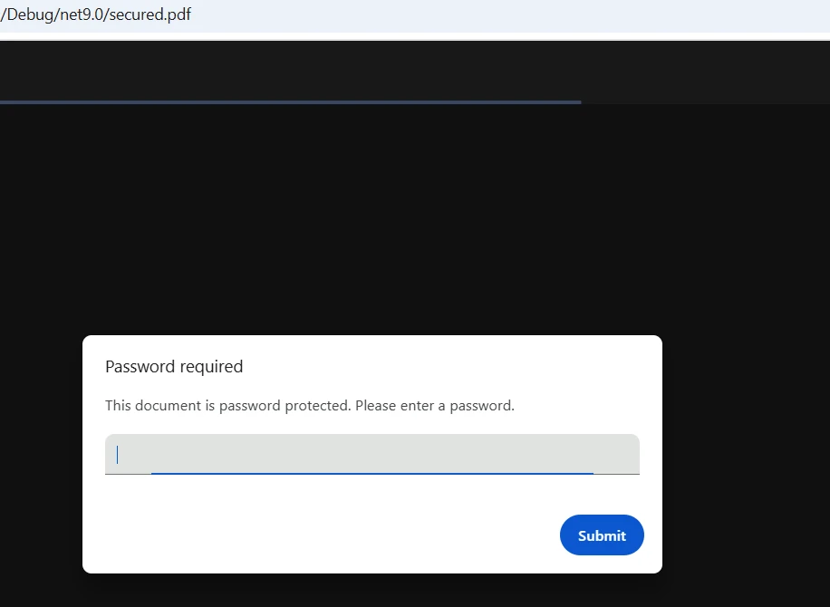The width and height of the screenshot is (830, 607).
Task: Click the dark backdrop left of the dialog
Action: pyautogui.click(x=41, y=453)
